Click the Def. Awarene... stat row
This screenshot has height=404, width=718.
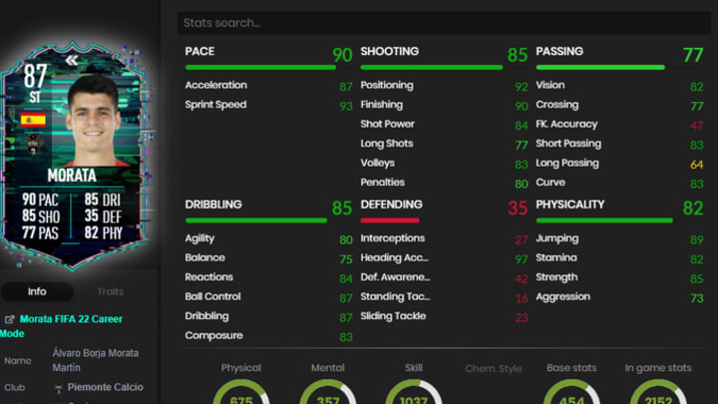coord(444,277)
